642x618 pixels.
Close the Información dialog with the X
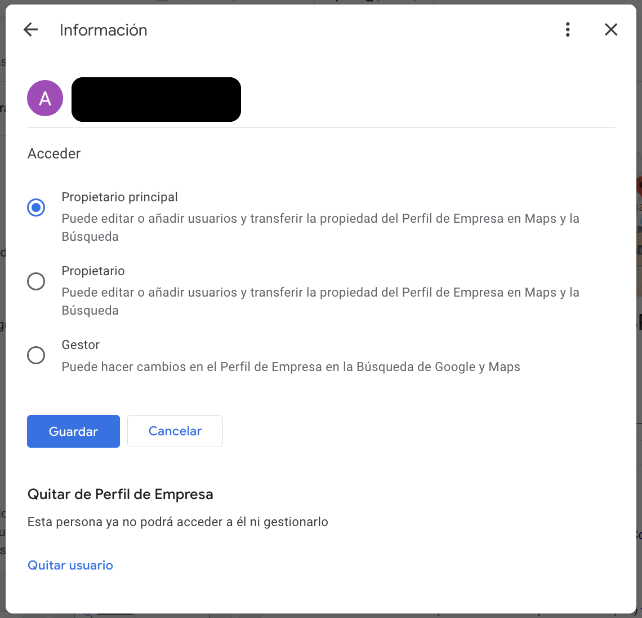[x=611, y=29]
